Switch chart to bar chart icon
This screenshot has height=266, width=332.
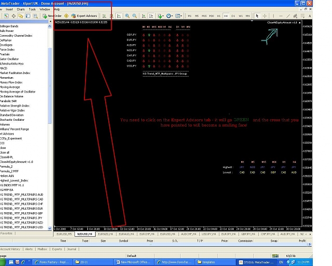coord(104,16)
